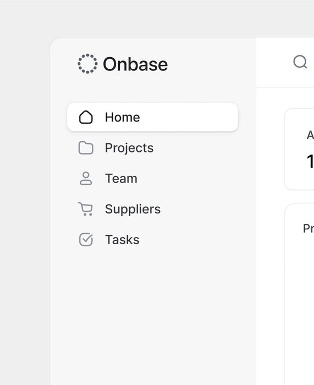Click empty right side of highlighted Home pill
This screenshot has height=385, width=314.
click(x=196, y=117)
